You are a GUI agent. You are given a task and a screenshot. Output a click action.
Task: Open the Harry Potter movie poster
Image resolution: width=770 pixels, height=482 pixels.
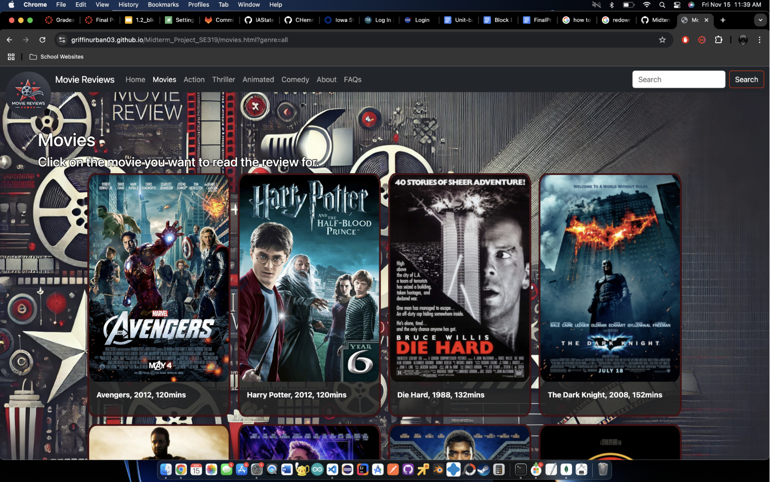coord(309,278)
